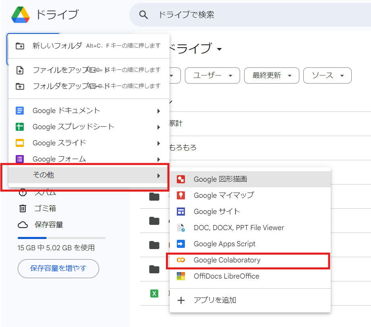Click the Google マイマップ pin icon
Screen dimensions: 371x327
(x=181, y=195)
